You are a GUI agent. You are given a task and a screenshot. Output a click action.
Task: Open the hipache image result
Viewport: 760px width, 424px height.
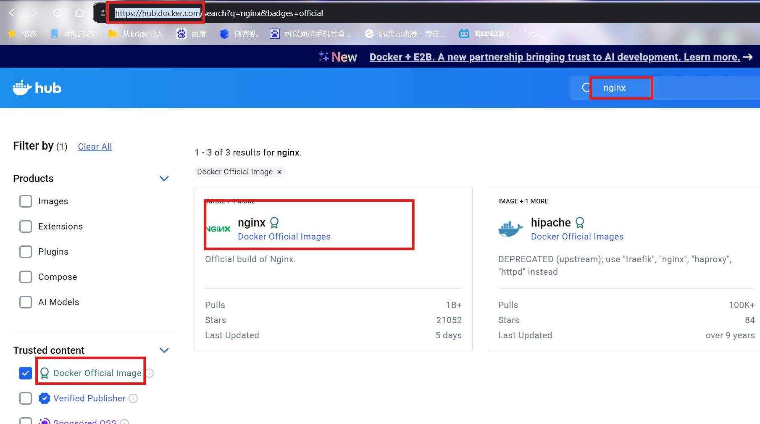pyautogui.click(x=551, y=222)
